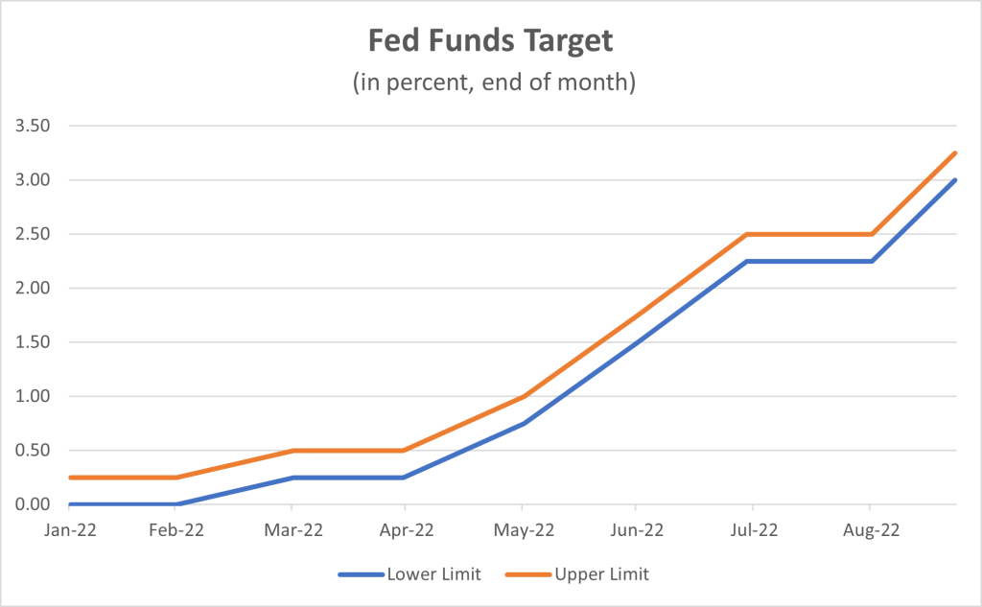Image resolution: width=982 pixels, height=607 pixels.
Task: Select the subtitle in percent, end of month
Action: 490,83
